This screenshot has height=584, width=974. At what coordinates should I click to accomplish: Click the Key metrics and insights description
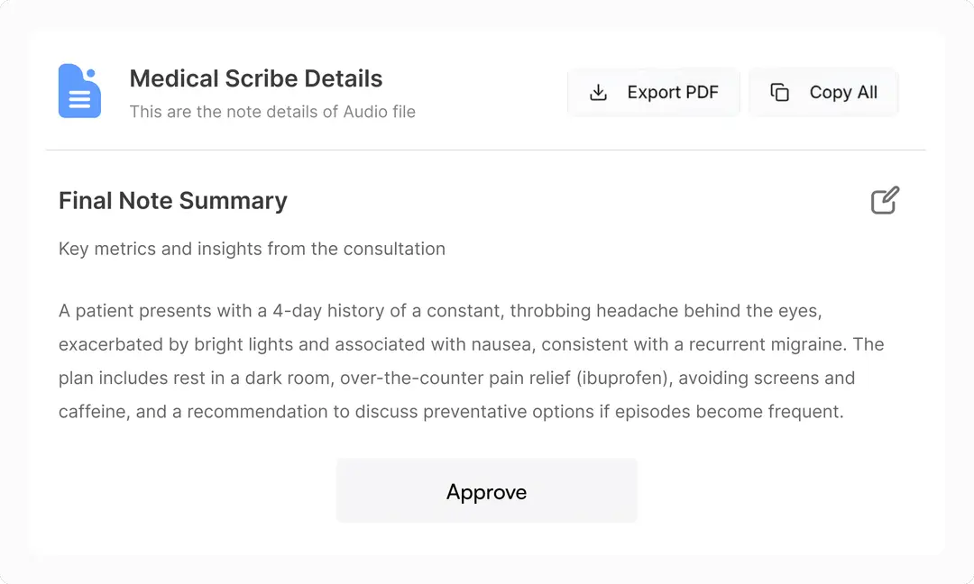click(x=251, y=249)
